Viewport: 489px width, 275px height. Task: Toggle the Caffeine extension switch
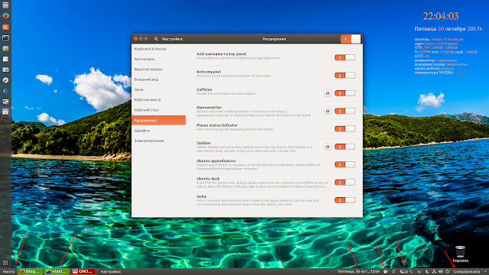pyautogui.click(x=345, y=93)
